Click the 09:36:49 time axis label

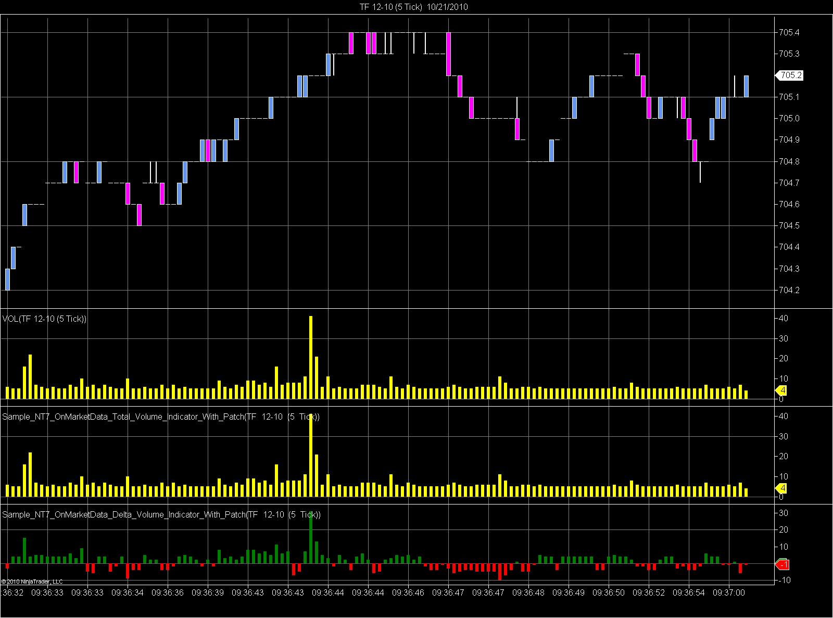(569, 592)
